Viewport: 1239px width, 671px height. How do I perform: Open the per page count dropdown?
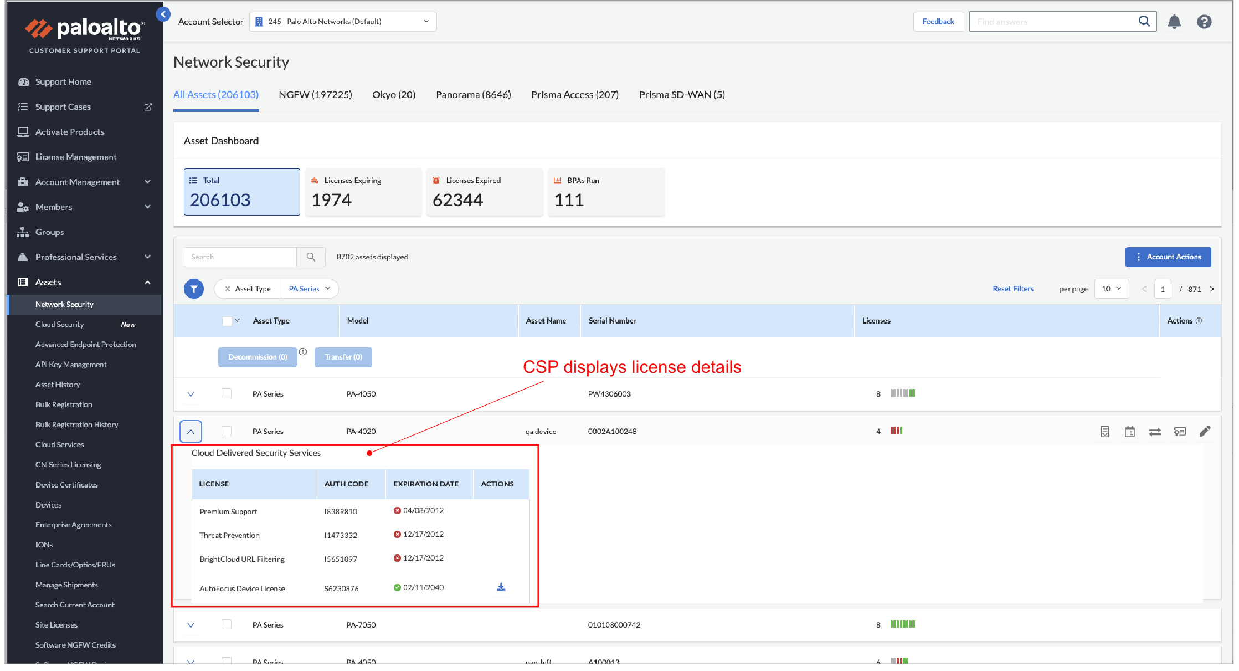1111,289
